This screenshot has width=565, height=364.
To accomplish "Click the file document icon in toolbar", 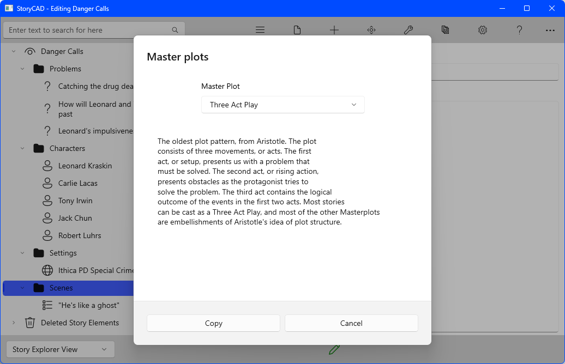I will [297, 30].
